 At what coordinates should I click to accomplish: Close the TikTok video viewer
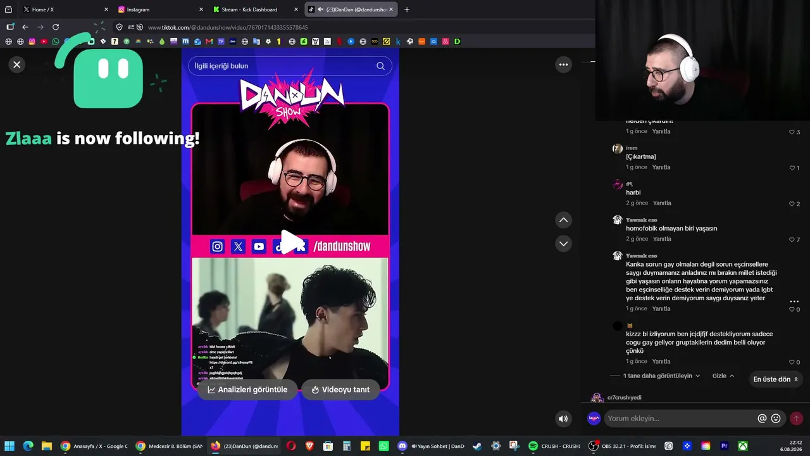tap(17, 65)
